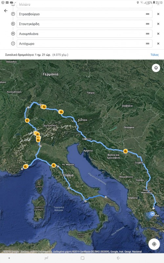Tap waypoint A marker near Naples
The image size is (164, 263).
tap(86, 201)
